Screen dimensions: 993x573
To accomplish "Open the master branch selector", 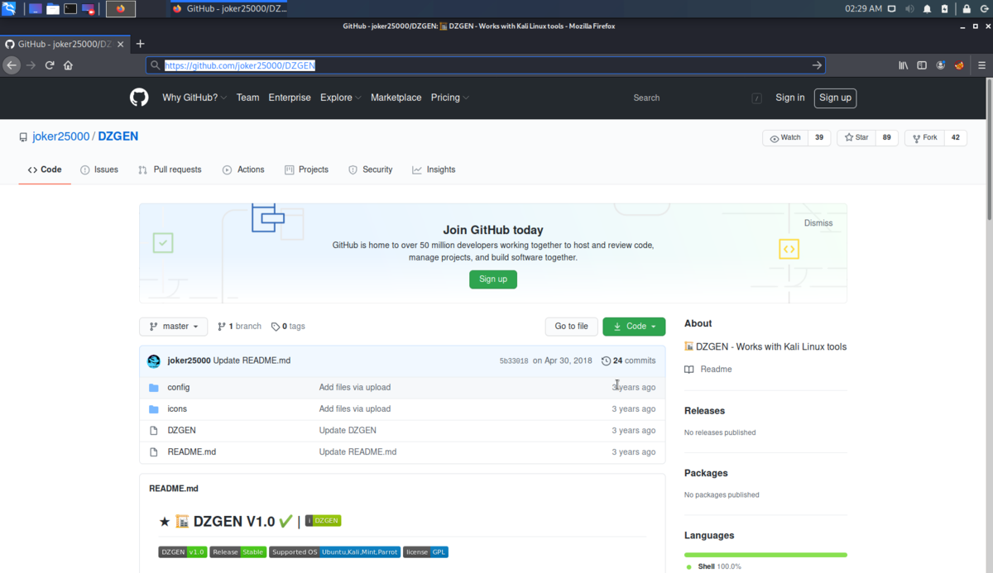I will [x=173, y=327].
